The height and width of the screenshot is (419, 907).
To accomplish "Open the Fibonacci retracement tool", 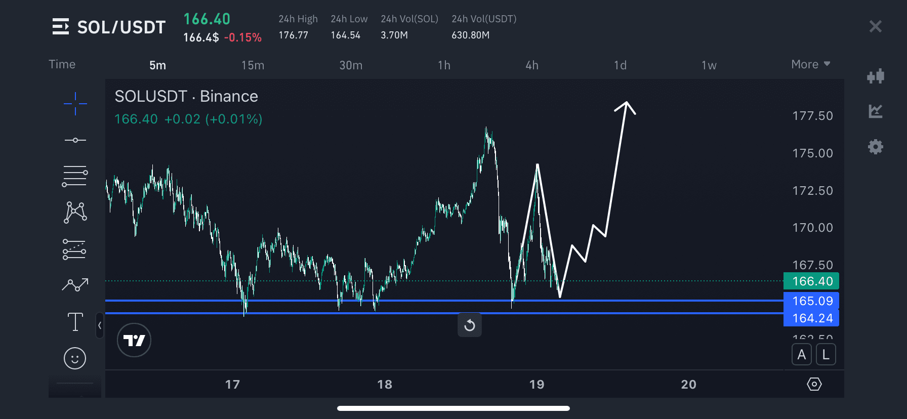I will 74,176.
